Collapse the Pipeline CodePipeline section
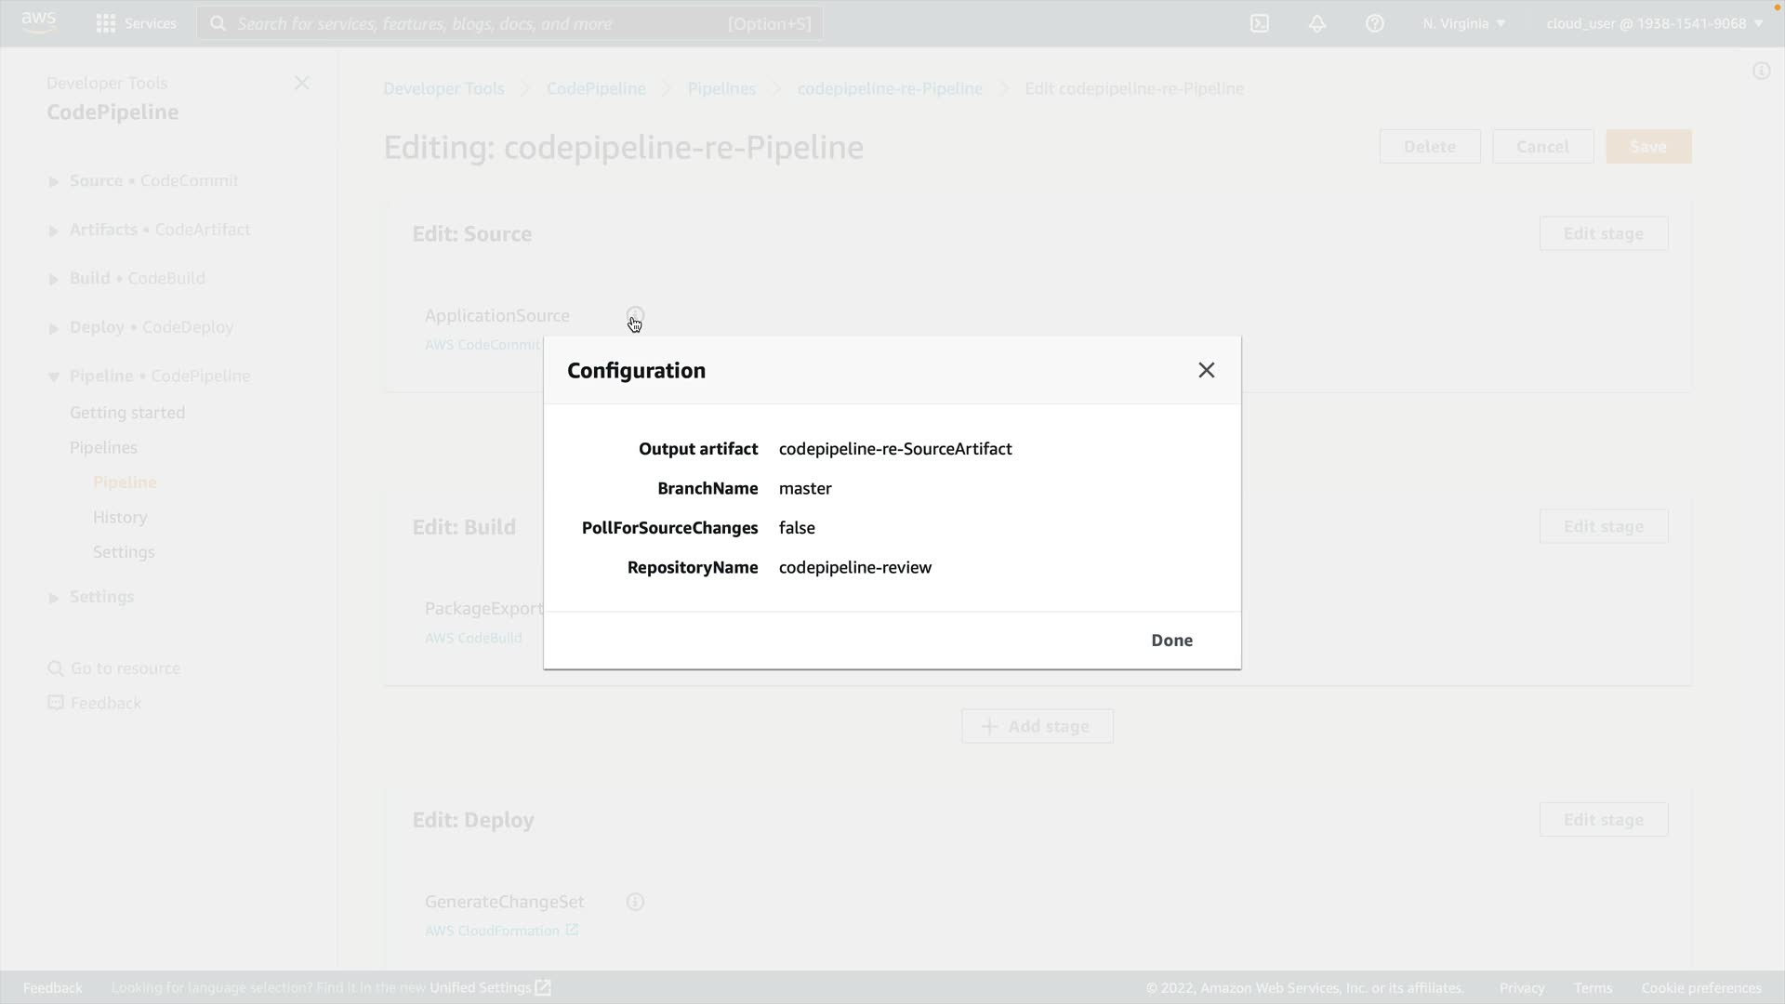The height and width of the screenshot is (1004, 1785). (54, 376)
